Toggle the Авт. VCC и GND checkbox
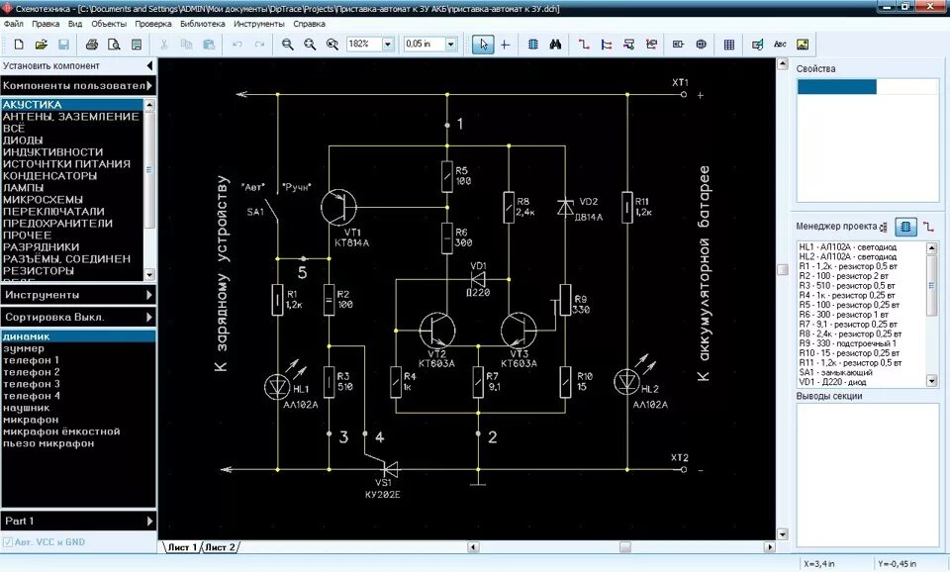 (x=8, y=542)
